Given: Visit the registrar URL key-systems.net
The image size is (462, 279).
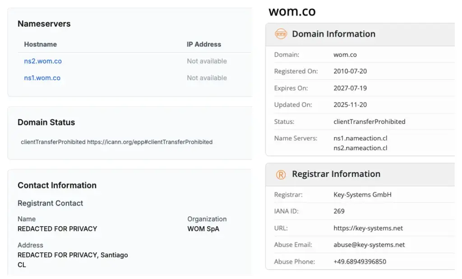Looking at the screenshot, I should click(368, 228).
